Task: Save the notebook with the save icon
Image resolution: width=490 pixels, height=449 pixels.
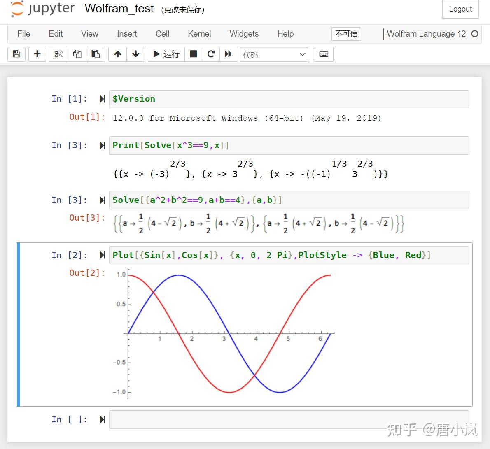Action: tap(16, 54)
